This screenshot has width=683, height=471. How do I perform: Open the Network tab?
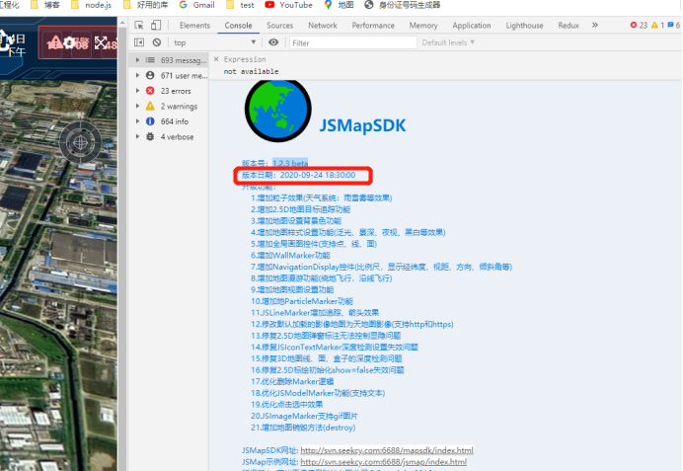click(x=323, y=26)
